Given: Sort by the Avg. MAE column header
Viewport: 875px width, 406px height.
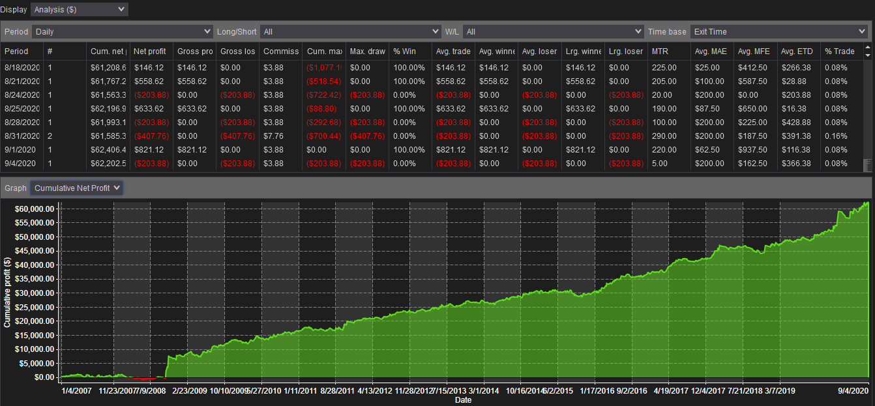Looking at the screenshot, I should [x=712, y=51].
